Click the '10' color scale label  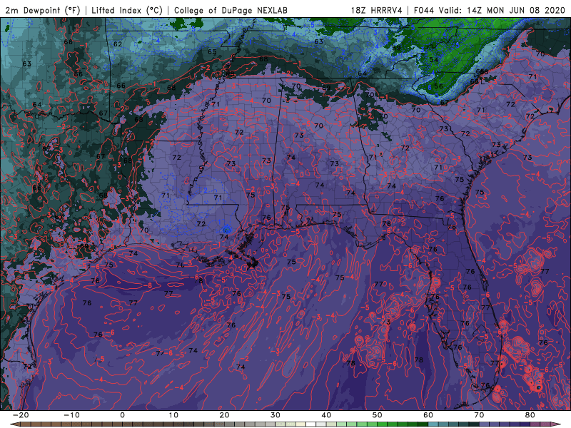[173, 415]
